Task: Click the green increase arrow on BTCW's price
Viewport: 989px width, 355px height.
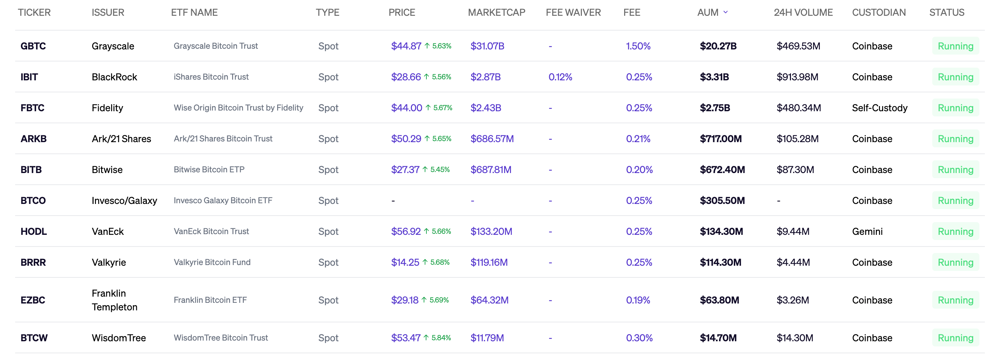Action: (425, 338)
